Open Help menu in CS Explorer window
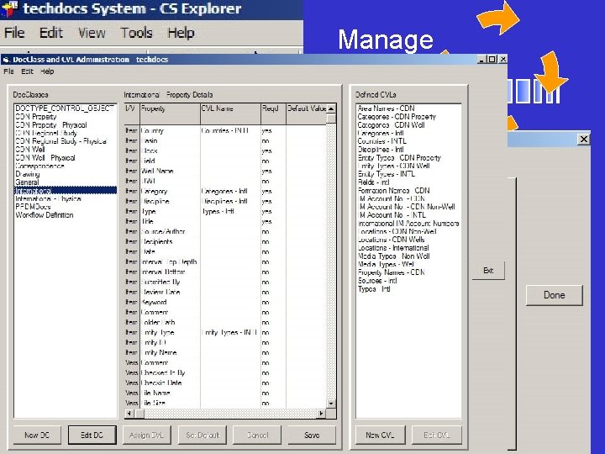 point(181,33)
